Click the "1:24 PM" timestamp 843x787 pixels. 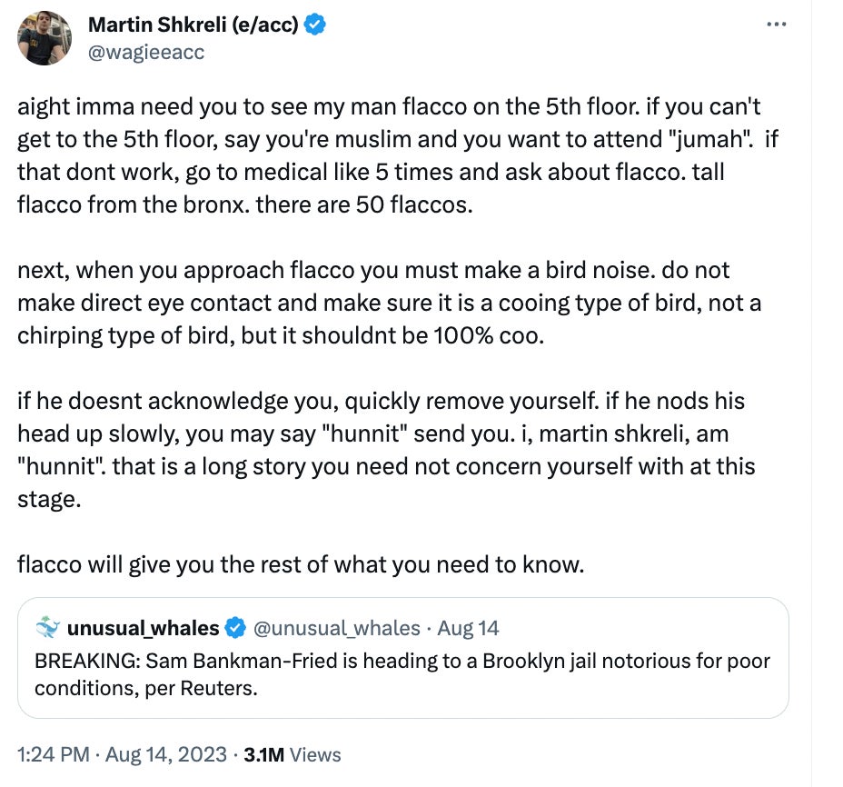click(52, 754)
